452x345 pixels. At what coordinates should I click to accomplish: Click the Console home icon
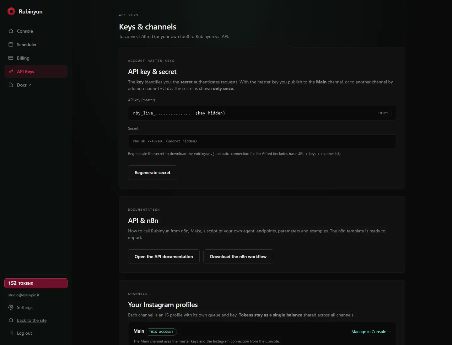click(x=11, y=31)
